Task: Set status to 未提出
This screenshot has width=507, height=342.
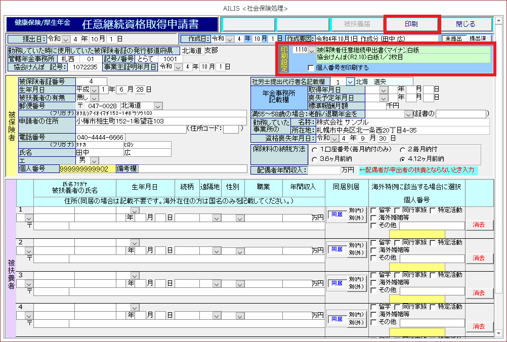Action: point(453,38)
